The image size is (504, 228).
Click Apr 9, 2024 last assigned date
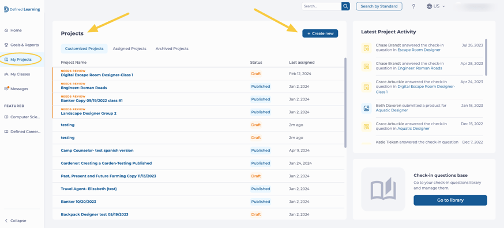299,150
